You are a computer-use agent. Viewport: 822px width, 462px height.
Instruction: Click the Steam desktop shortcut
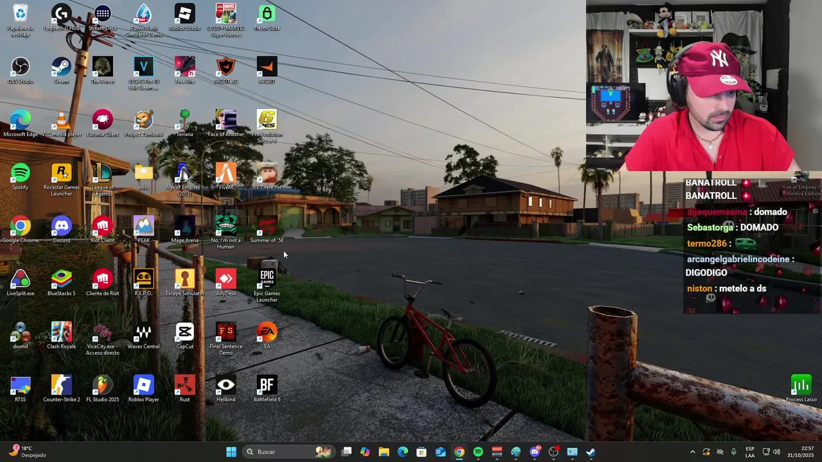tap(62, 71)
